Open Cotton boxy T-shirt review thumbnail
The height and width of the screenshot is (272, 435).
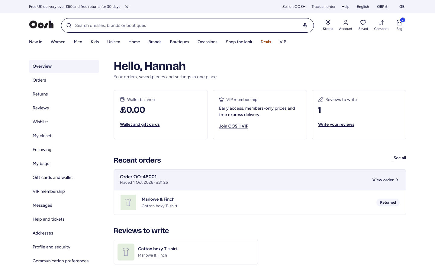point(126,252)
